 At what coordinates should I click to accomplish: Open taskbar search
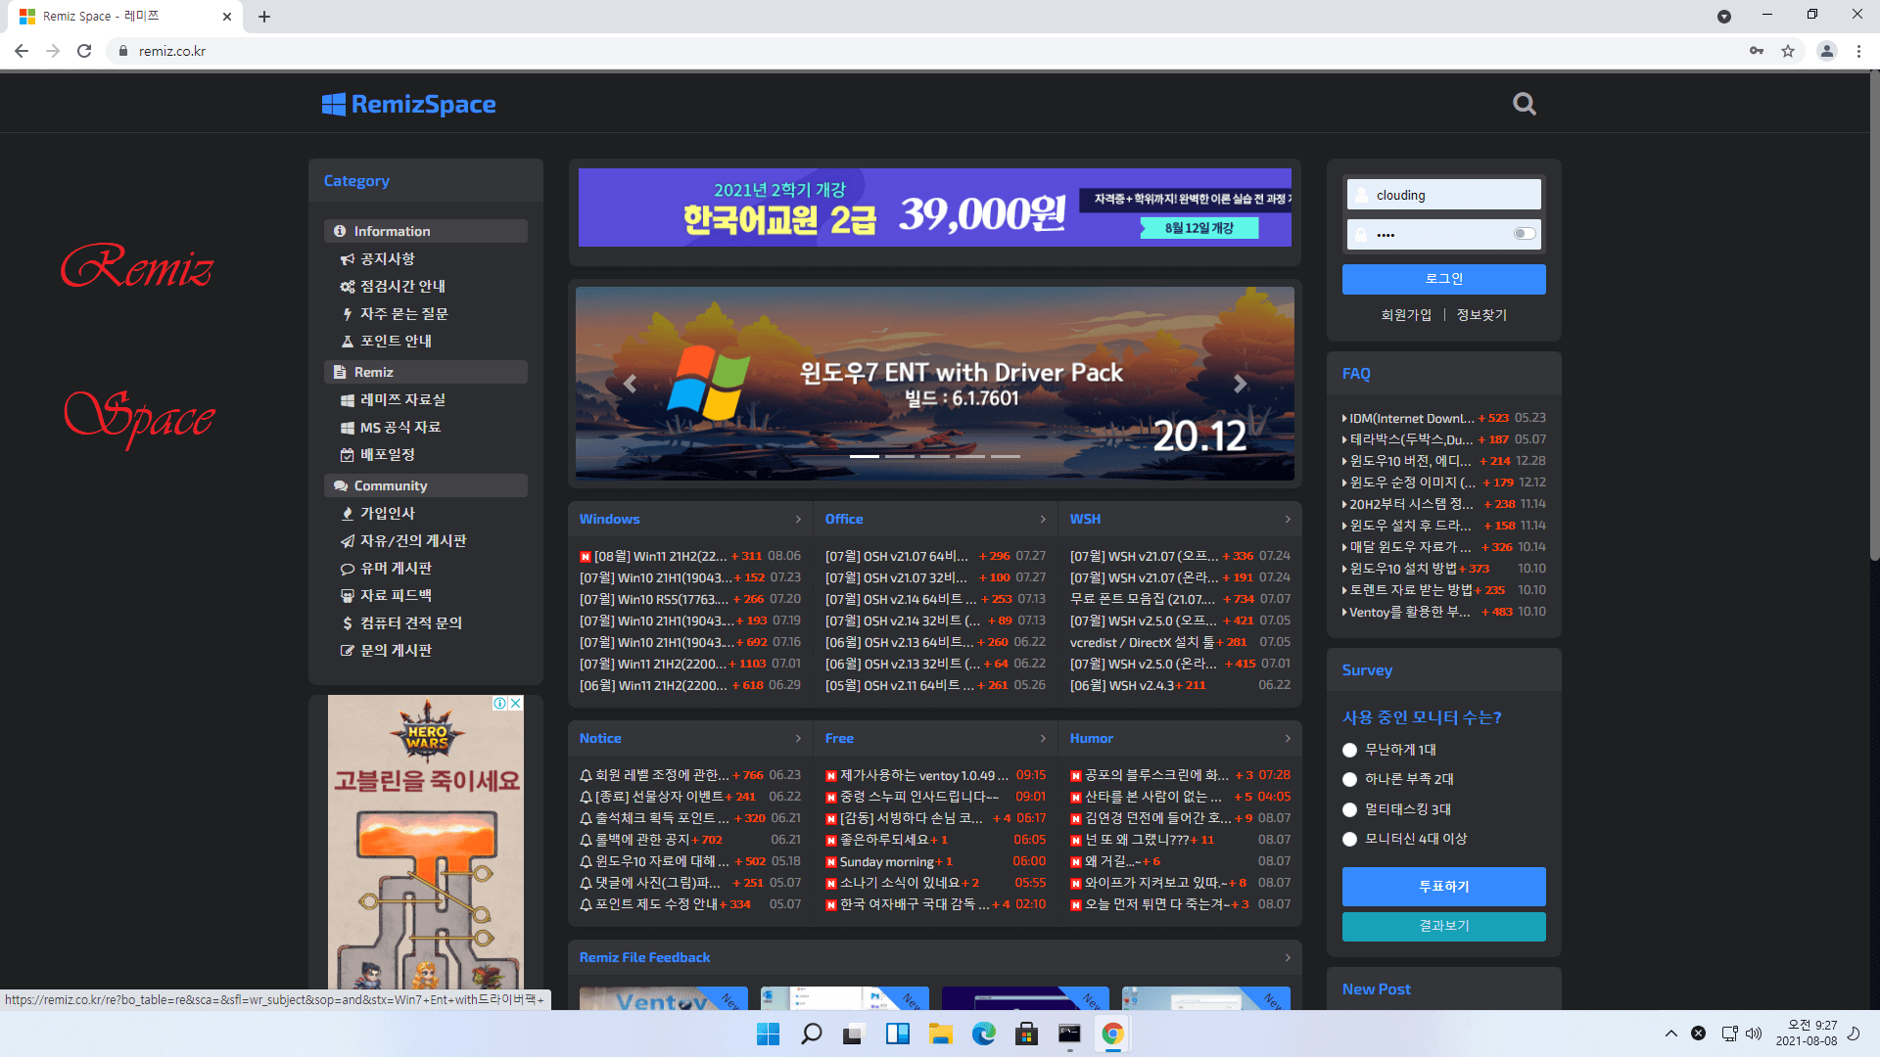pyautogui.click(x=812, y=1034)
